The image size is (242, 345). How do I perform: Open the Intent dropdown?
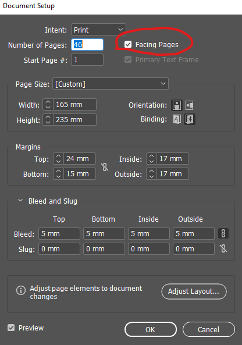pyautogui.click(x=98, y=30)
